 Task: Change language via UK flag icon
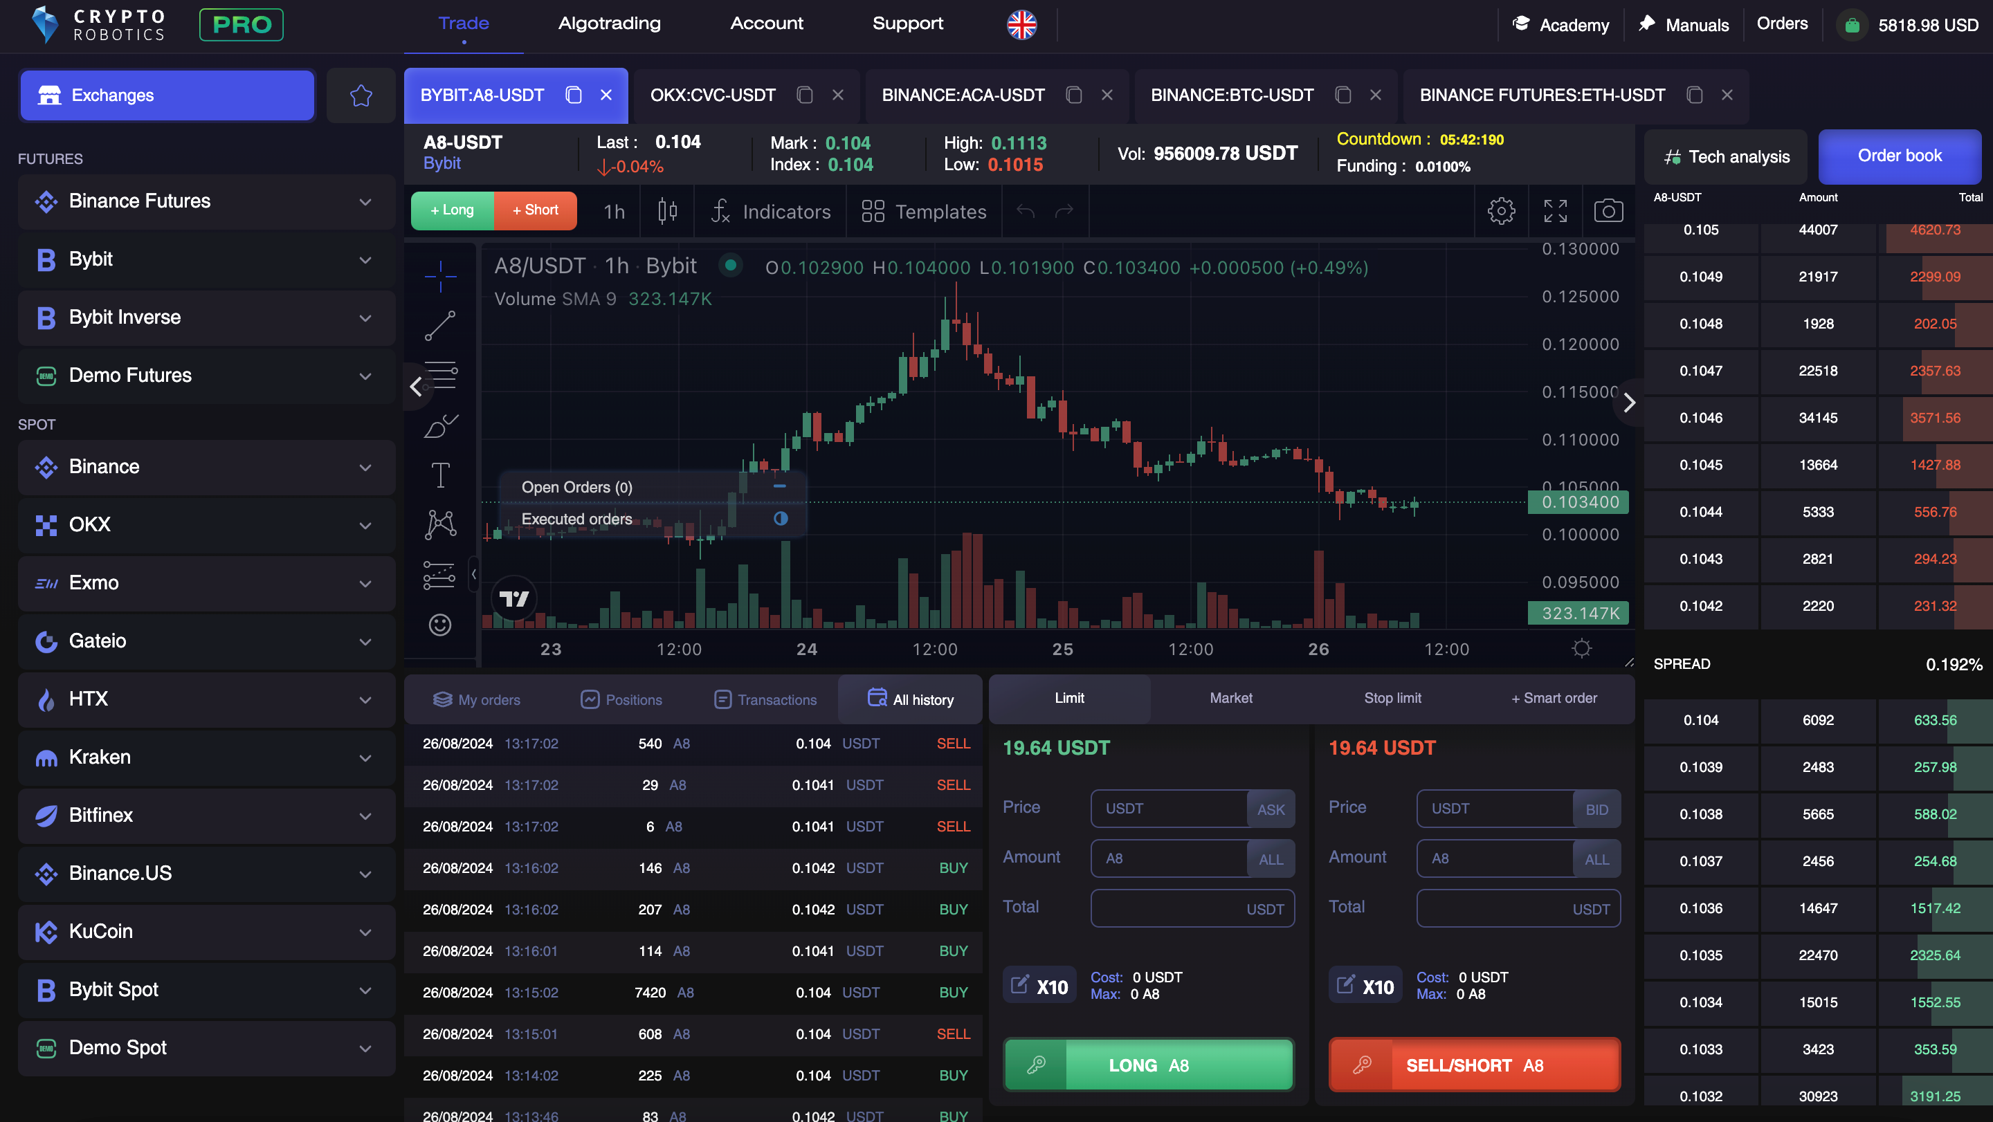(x=1021, y=25)
